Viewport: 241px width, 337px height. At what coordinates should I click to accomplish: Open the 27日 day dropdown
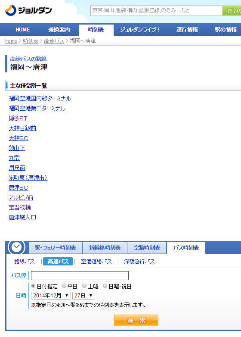[x=83, y=296]
